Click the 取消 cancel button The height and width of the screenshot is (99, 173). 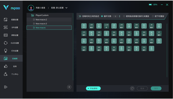coord(142,88)
